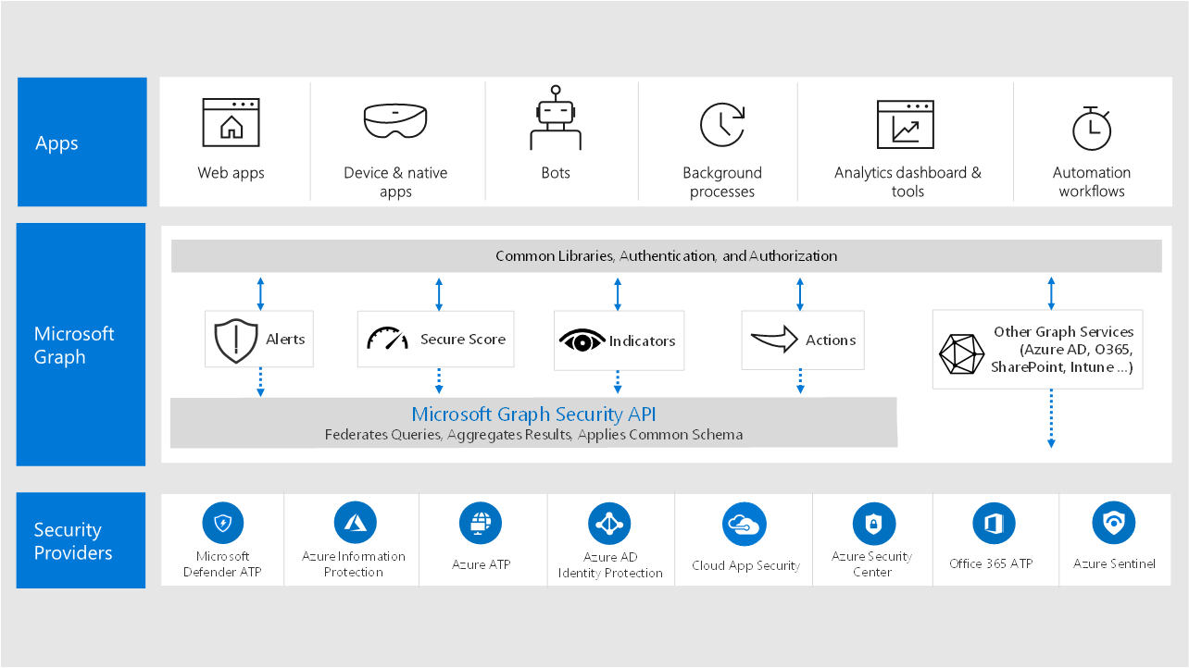Screen dimensions: 1189x668
Task: Select the Background processes clock icon
Action: click(x=722, y=125)
